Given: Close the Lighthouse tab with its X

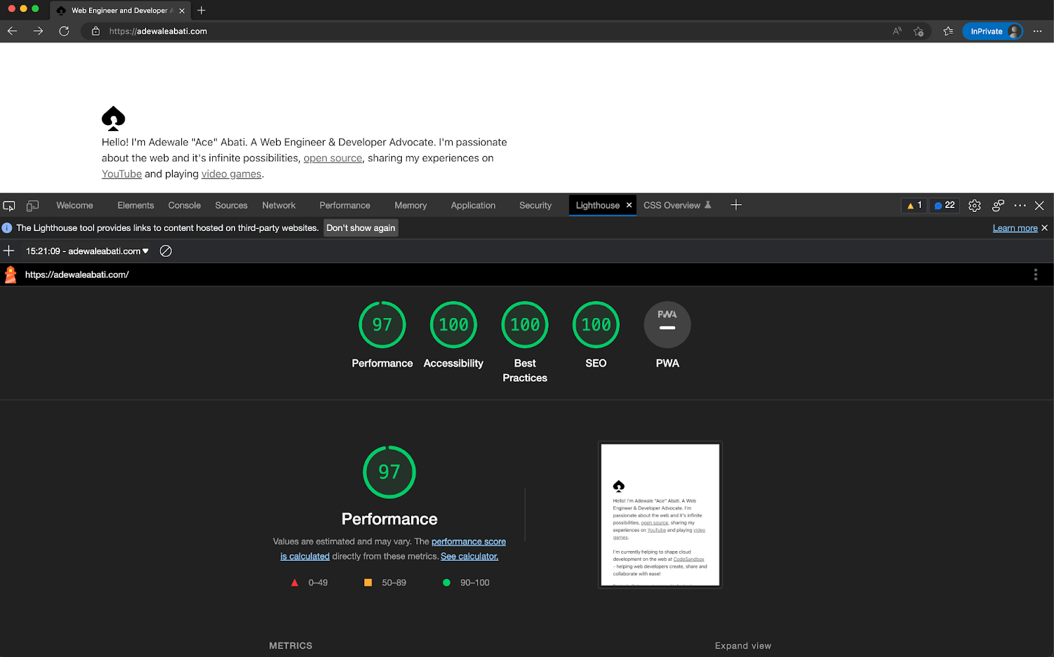Looking at the screenshot, I should click(x=629, y=205).
